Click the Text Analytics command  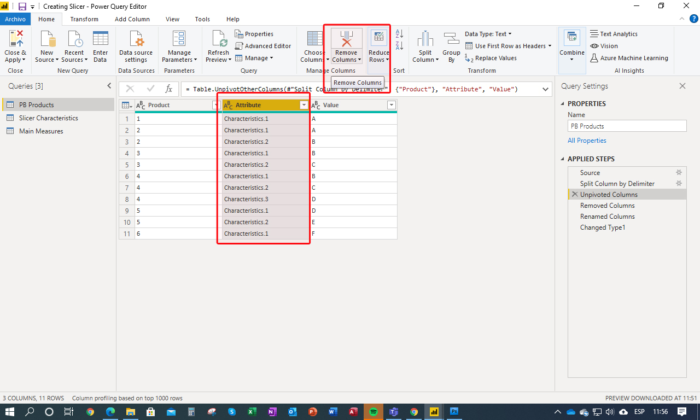pos(614,34)
